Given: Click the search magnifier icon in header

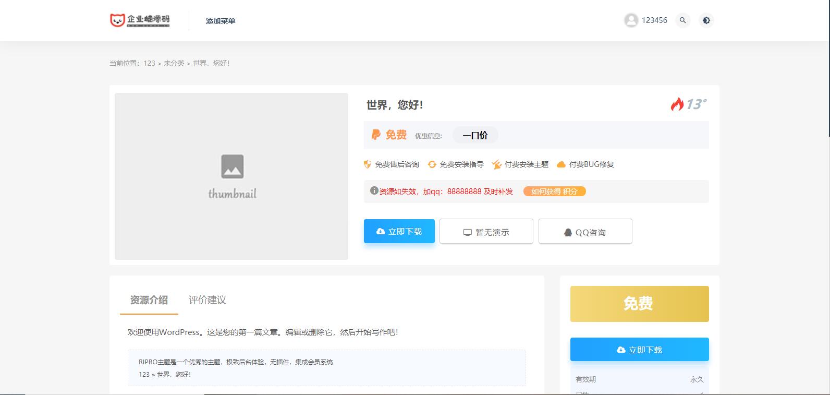Looking at the screenshot, I should point(682,20).
